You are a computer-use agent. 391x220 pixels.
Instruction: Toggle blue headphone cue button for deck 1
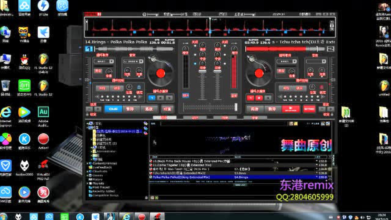pos(185,95)
